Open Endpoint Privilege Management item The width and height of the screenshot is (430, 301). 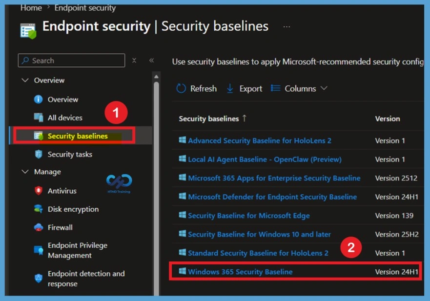click(x=78, y=250)
